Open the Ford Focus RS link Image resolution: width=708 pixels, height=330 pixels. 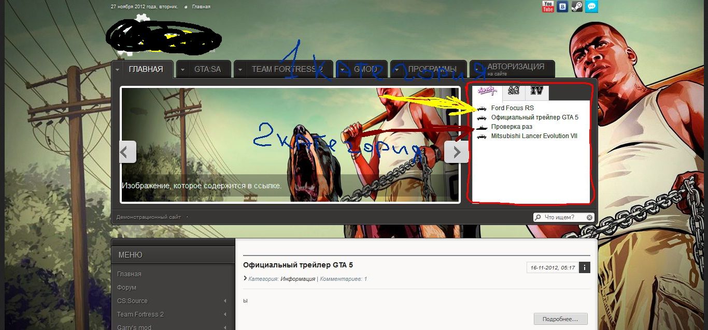click(512, 108)
